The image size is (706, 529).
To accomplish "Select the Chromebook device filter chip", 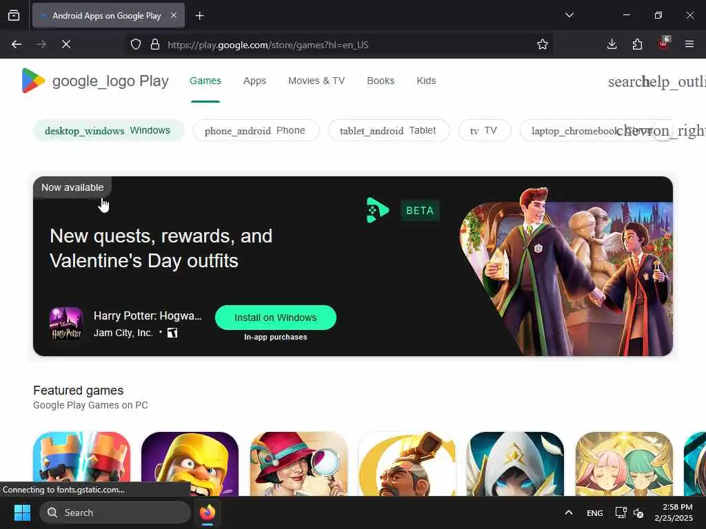I will pyautogui.click(x=590, y=130).
